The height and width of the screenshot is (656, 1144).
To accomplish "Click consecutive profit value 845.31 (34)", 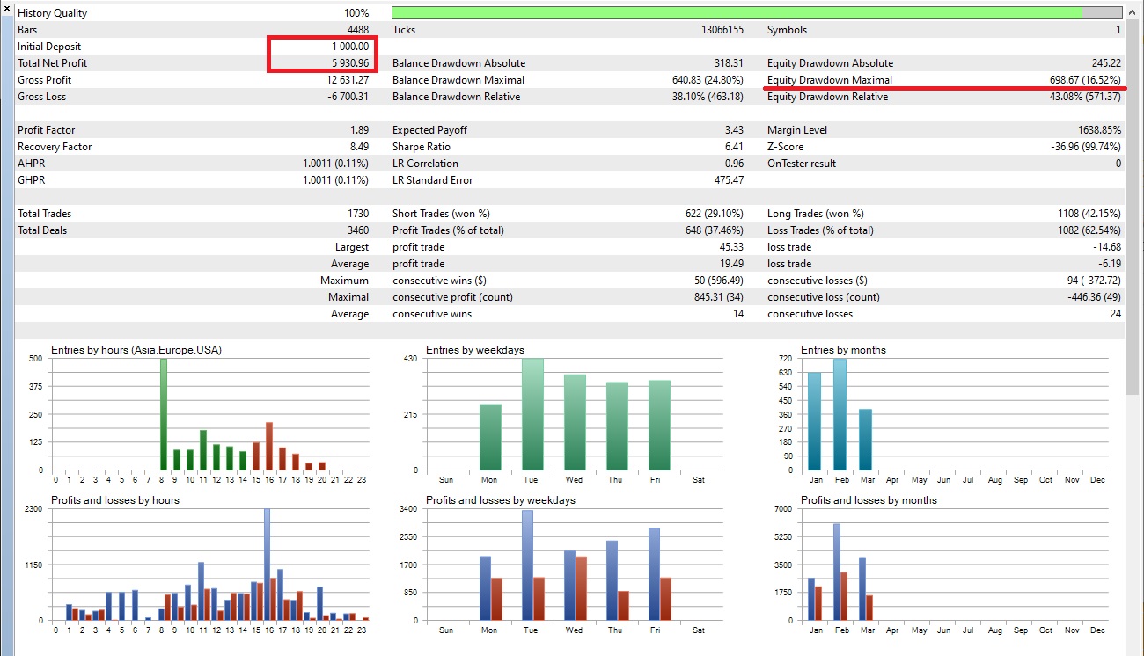I will [719, 297].
